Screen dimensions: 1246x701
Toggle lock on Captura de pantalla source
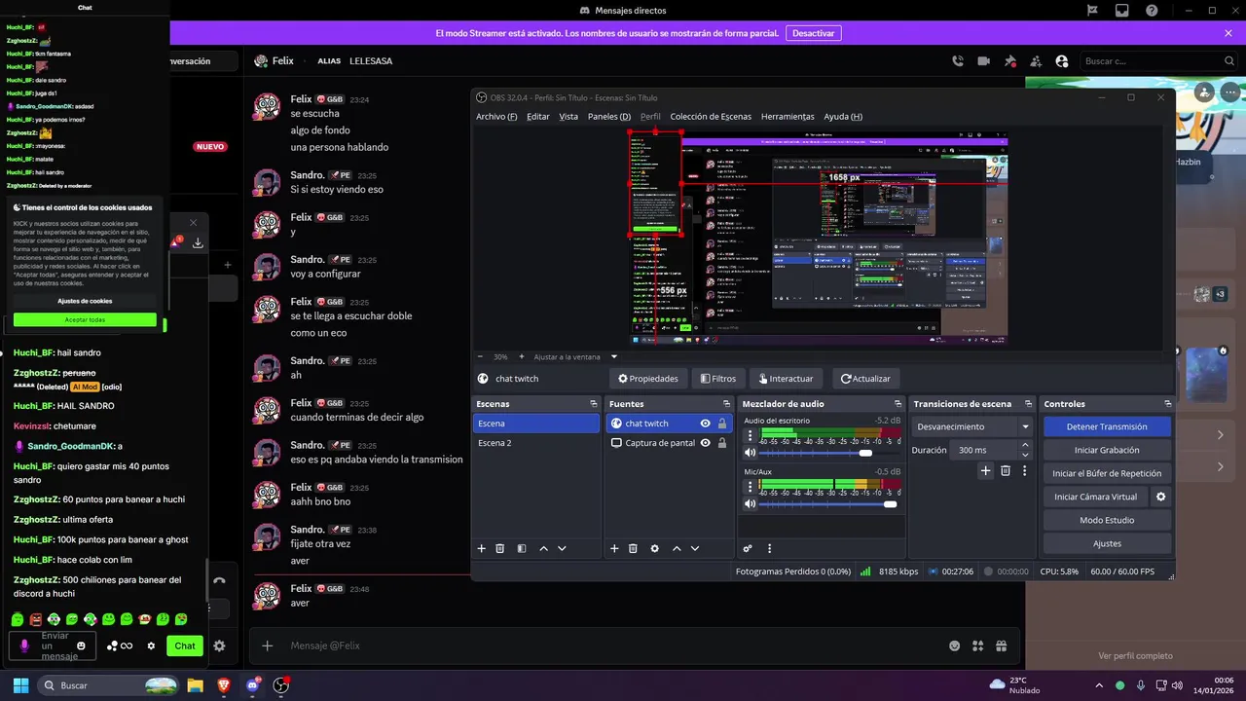pos(721,443)
